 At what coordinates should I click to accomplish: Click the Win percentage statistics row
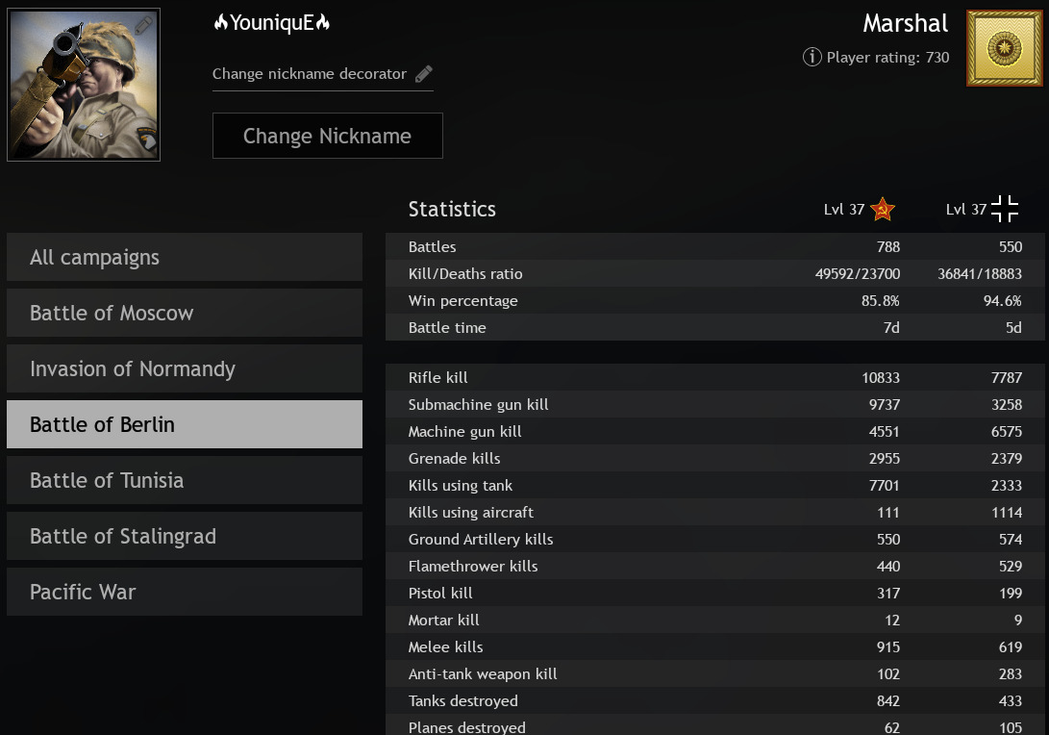pyautogui.click(x=714, y=301)
